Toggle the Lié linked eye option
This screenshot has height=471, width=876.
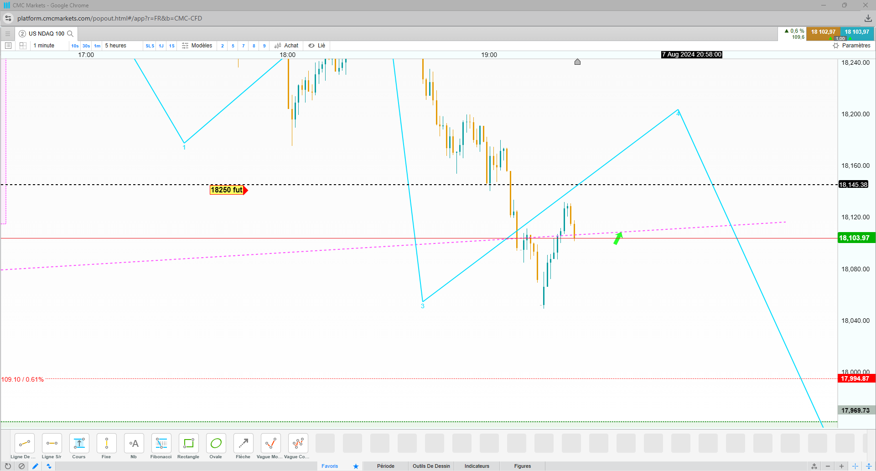click(317, 46)
